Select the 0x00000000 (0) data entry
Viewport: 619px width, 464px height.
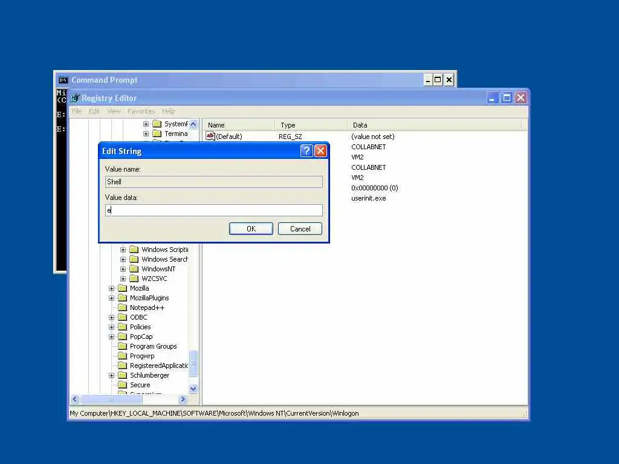point(375,188)
